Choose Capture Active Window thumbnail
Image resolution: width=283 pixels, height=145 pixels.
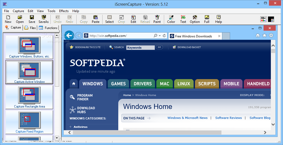tap(29, 72)
